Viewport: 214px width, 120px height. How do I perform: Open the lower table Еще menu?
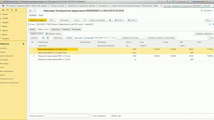pyautogui.click(x=211, y=38)
